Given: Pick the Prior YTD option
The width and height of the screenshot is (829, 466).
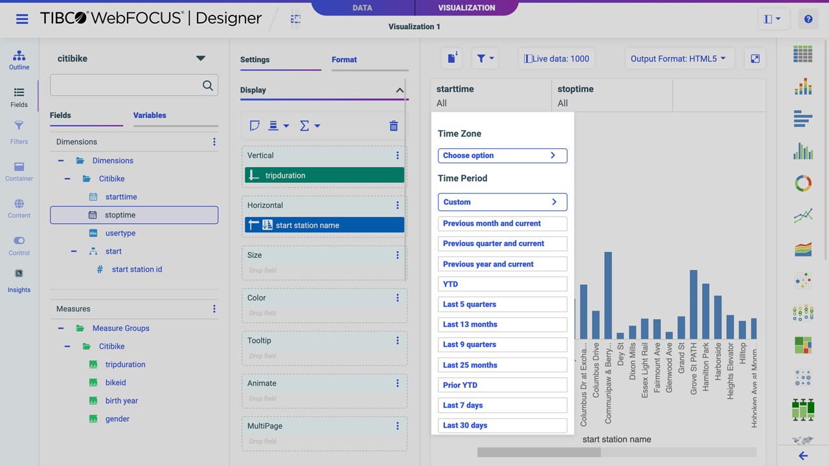Looking at the screenshot, I should [503, 385].
